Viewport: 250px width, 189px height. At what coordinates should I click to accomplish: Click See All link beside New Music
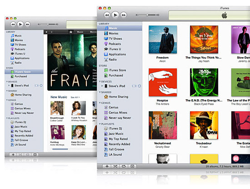(x=75, y=97)
